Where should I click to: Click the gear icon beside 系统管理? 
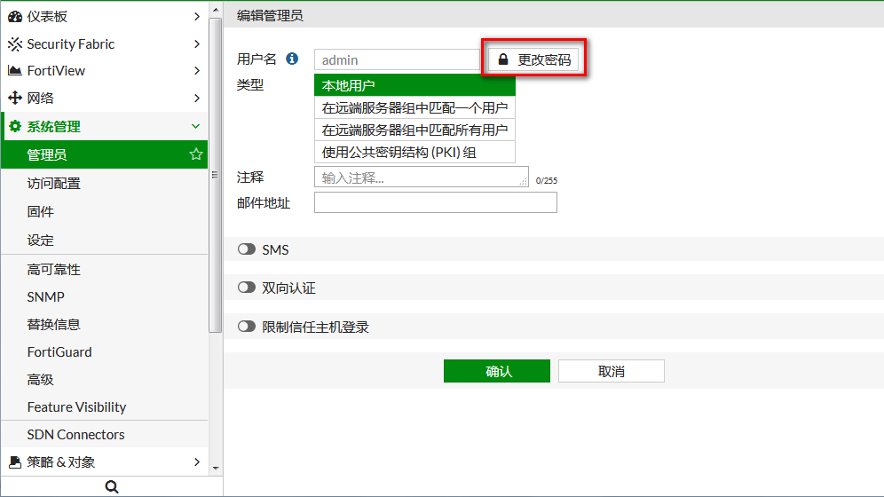click(x=15, y=127)
